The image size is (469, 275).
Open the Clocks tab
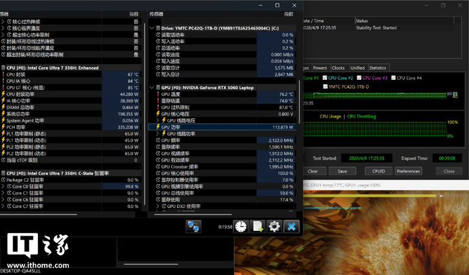(x=338, y=68)
